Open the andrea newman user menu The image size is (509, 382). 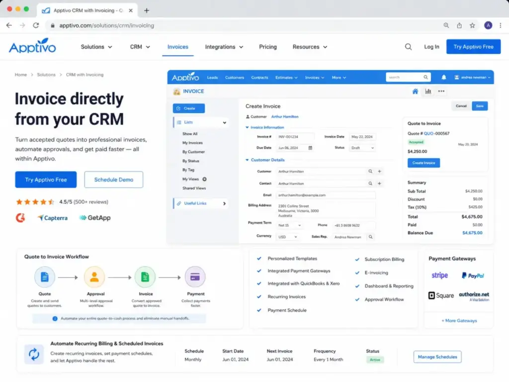[x=472, y=77]
